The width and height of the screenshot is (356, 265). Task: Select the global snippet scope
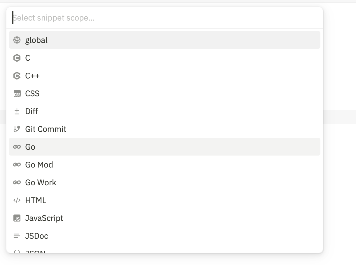(36, 40)
